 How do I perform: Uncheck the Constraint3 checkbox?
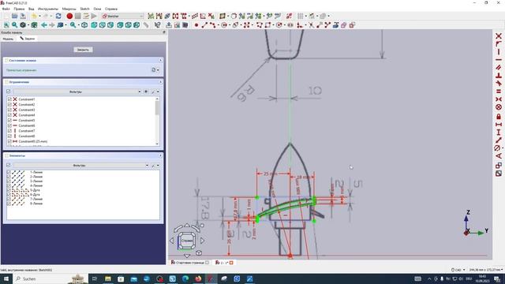[9, 110]
